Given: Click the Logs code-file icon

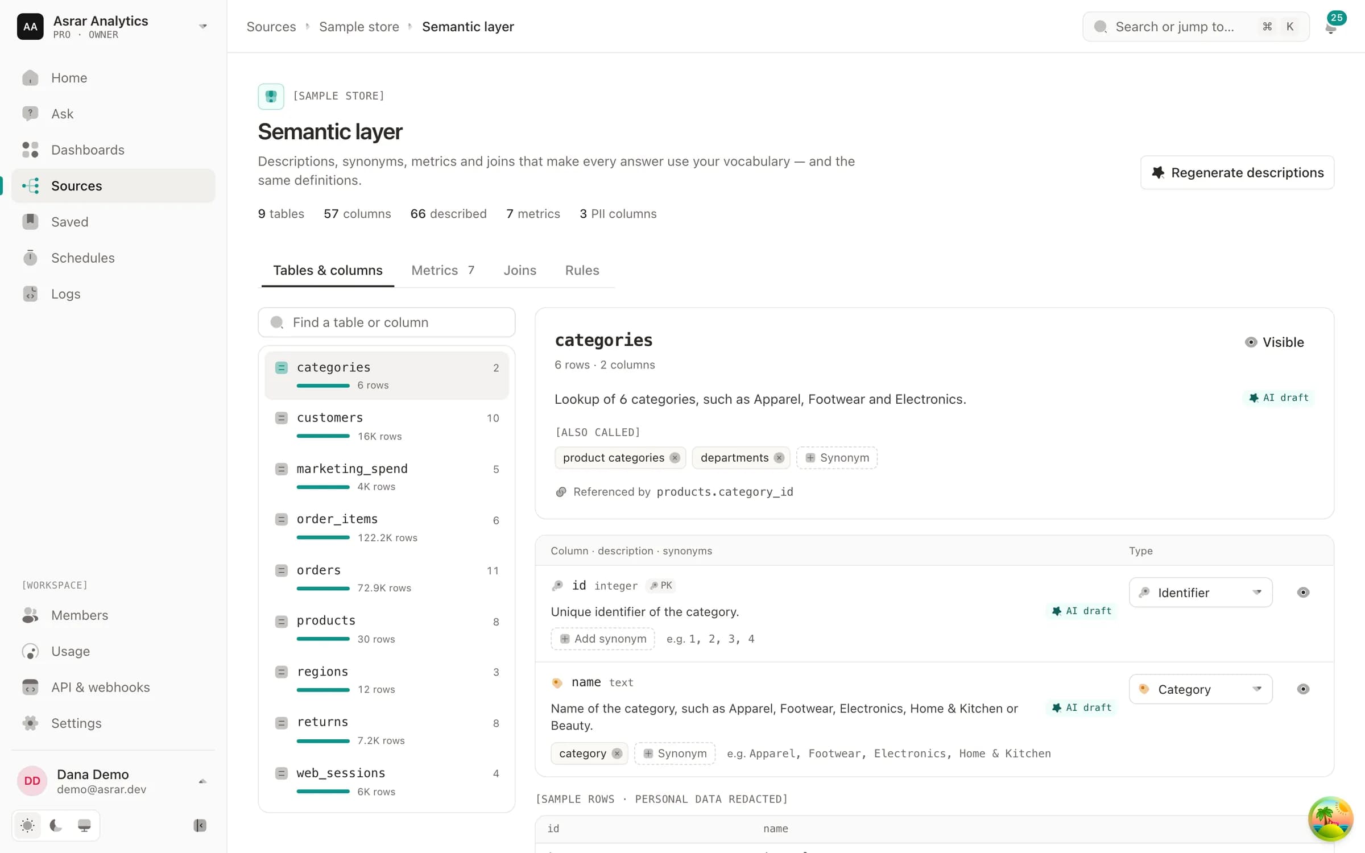Looking at the screenshot, I should (x=30, y=294).
